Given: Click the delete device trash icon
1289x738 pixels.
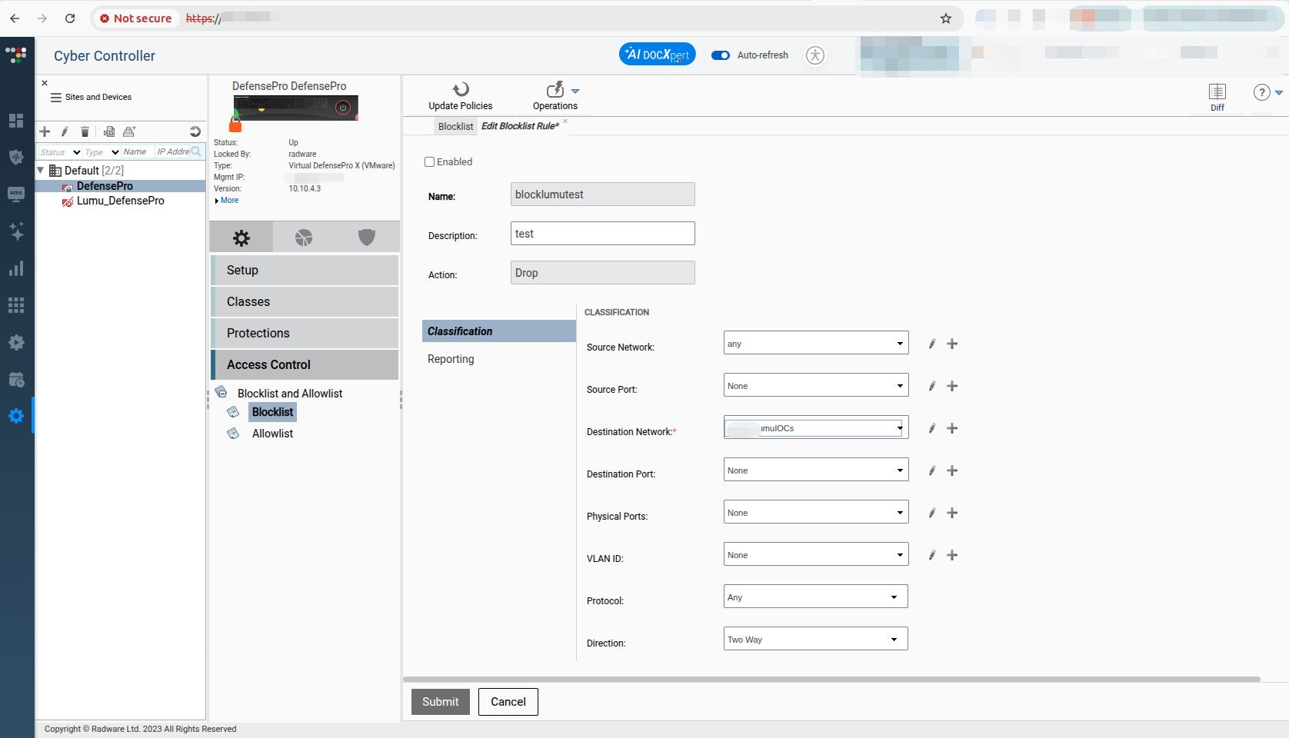Looking at the screenshot, I should (x=85, y=131).
